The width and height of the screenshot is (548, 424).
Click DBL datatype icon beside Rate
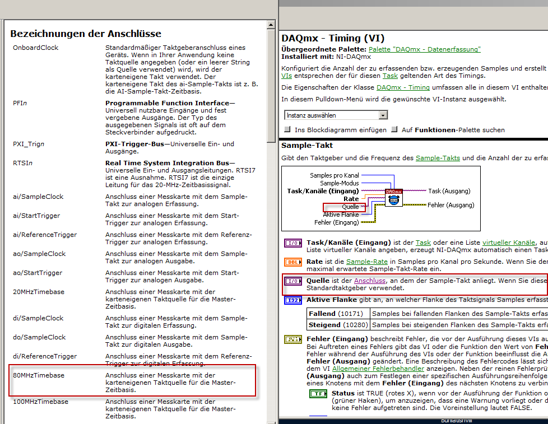[293, 262]
